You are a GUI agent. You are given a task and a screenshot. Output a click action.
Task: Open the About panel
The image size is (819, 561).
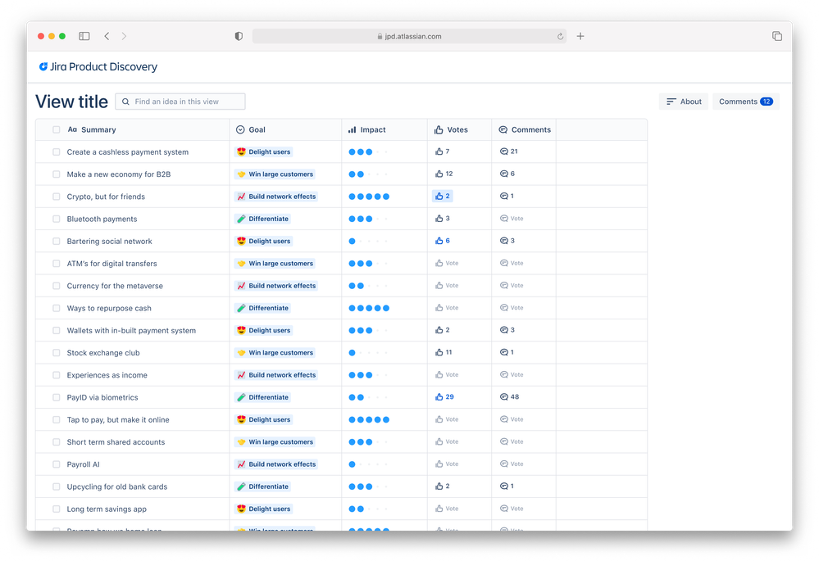684,102
